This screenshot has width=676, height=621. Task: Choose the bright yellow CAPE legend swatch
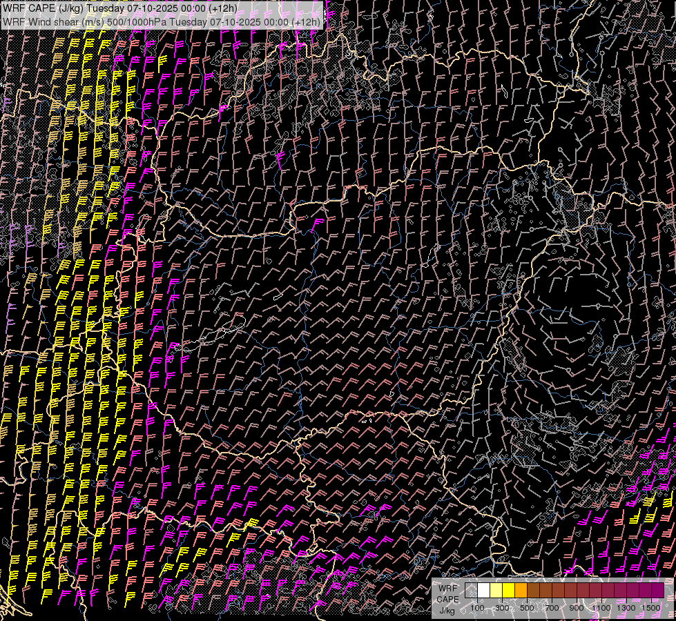pyautogui.click(x=509, y=591)
